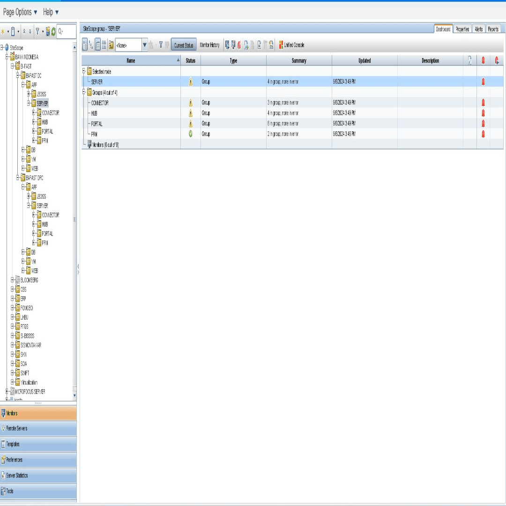506x506 pixels.
Task: Switch to the Properties tab
Action: point(462,29)
